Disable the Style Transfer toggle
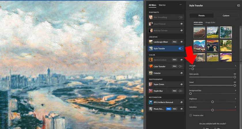Image resolution: width=242 pixels, height=129 pixels. 181,48
